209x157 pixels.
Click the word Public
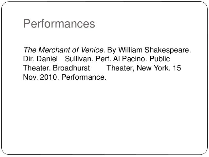160,59
